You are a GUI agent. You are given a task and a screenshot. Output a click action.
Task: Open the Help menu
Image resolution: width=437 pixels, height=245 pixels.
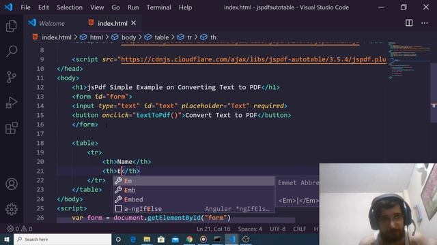pyautogui.click(x=185, y=7)
